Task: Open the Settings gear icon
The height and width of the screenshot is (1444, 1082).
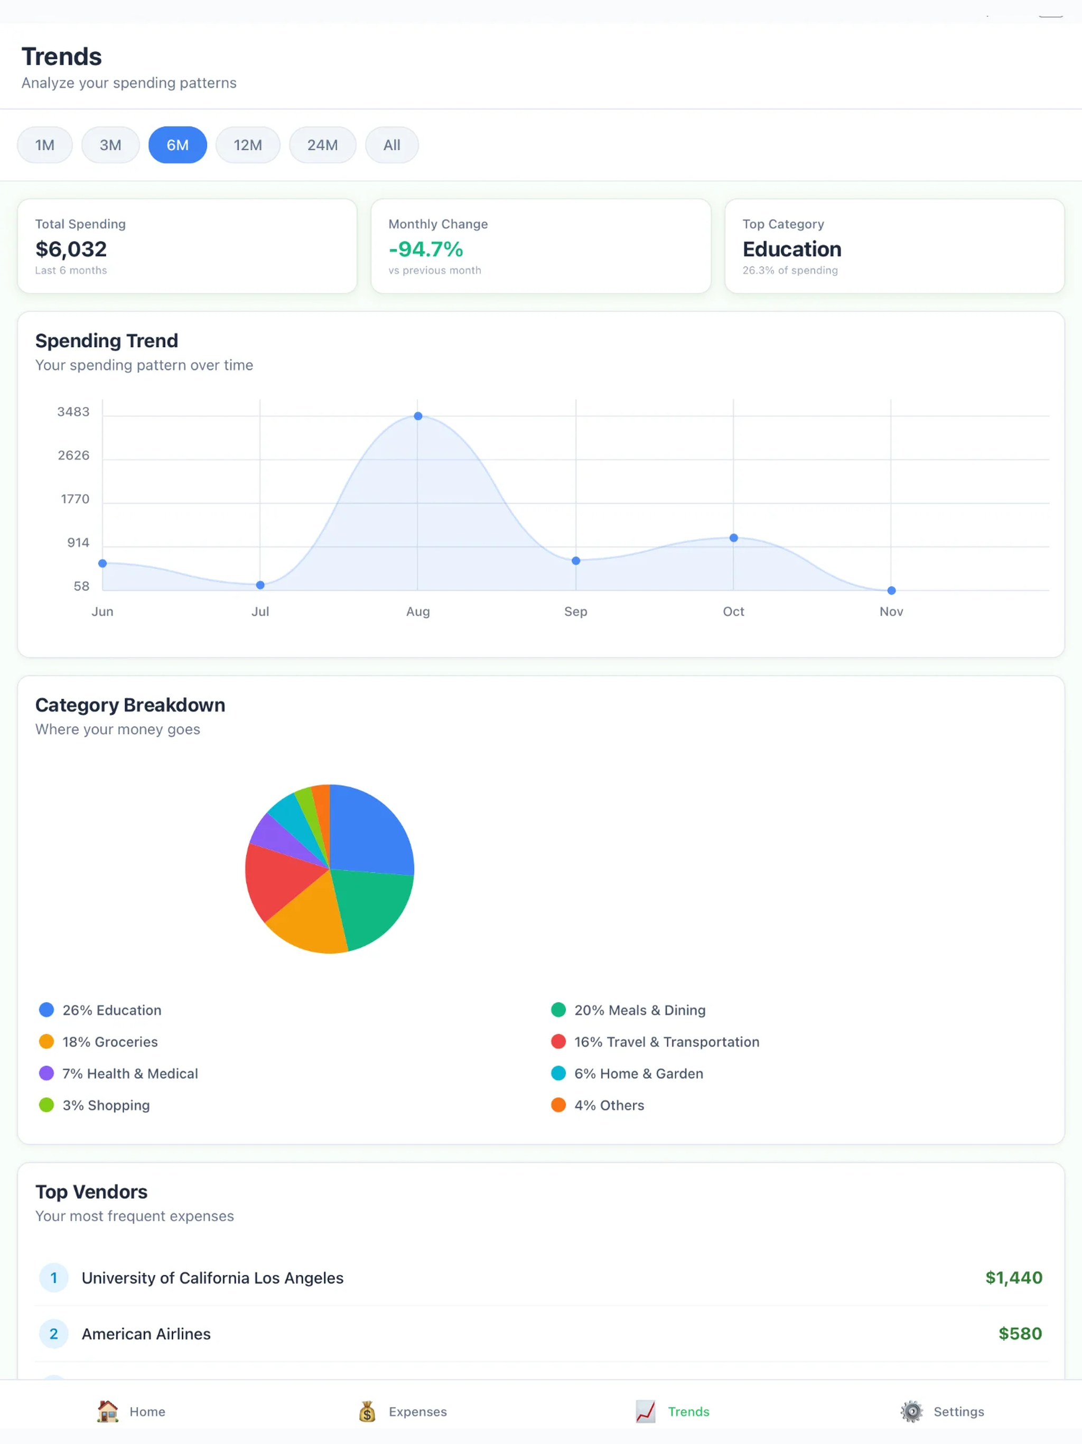Action: tap(911, 1411)
